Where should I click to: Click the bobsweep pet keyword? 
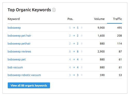[17, 59]
